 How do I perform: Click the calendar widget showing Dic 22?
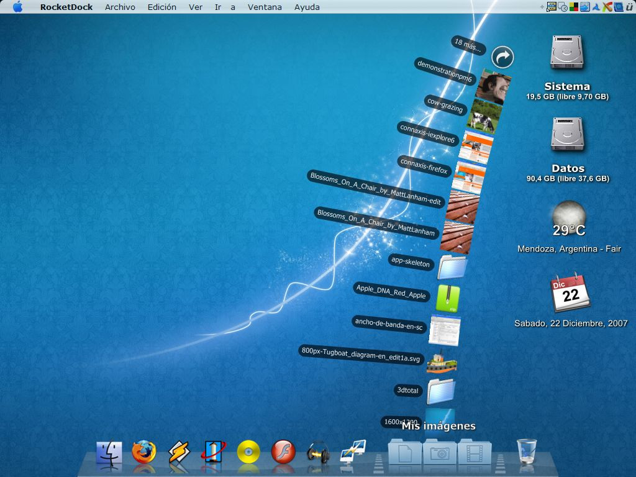[570, 293]
